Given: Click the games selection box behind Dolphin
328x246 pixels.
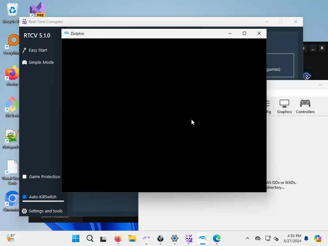Looking at the screenshot, I should pos(280,65).
